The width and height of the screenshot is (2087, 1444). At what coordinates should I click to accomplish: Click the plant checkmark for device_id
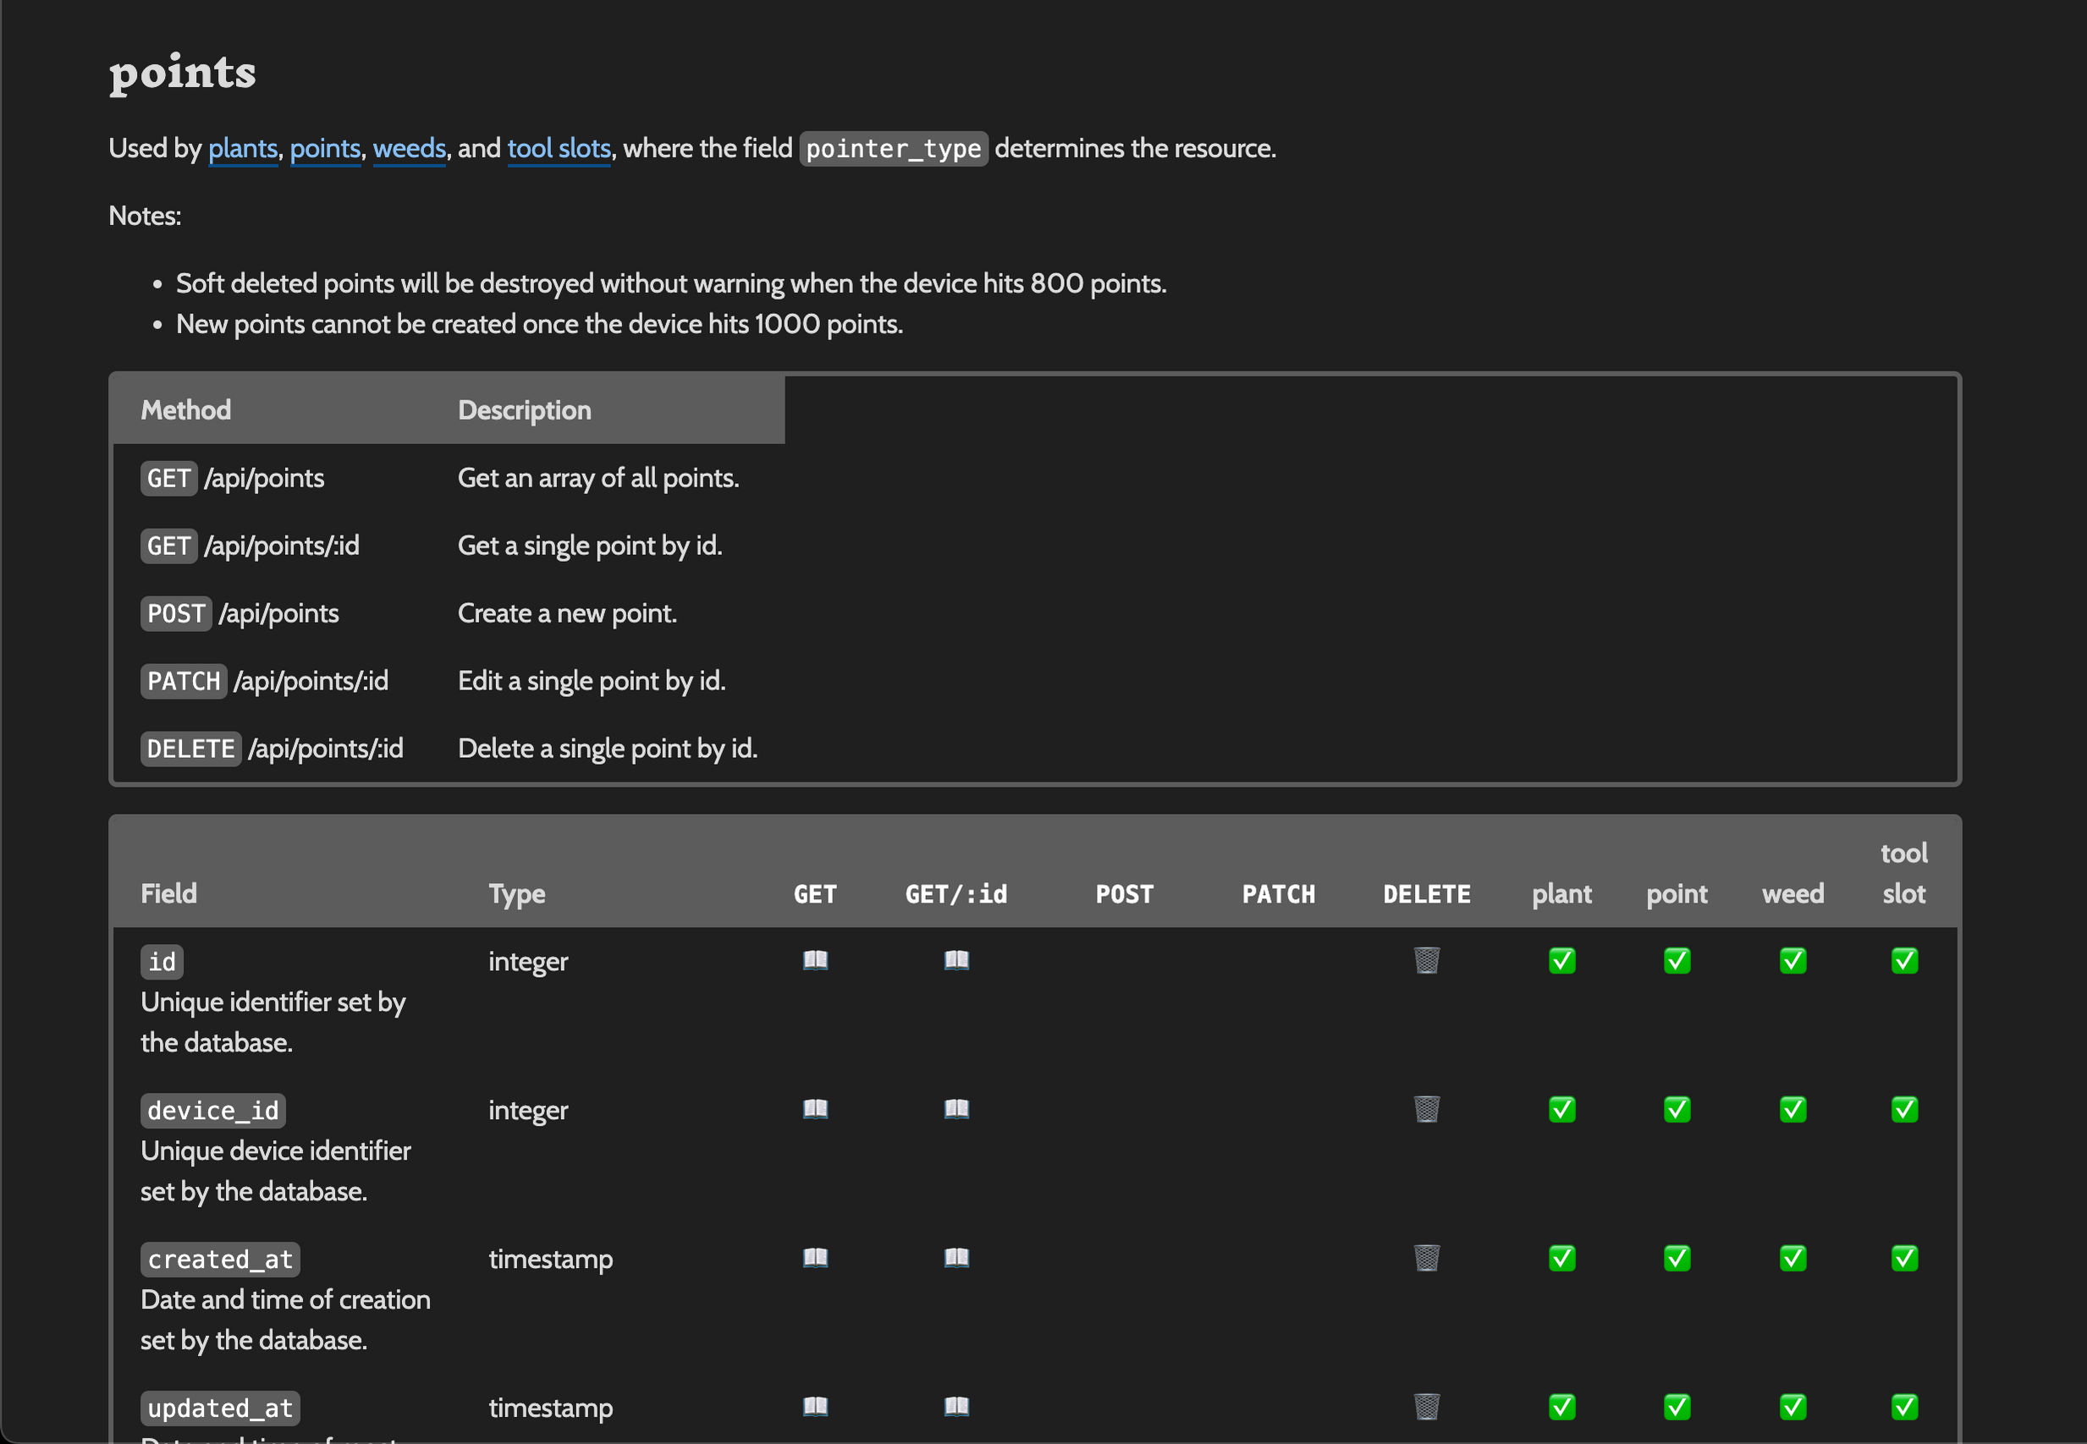point(1561,1110)
